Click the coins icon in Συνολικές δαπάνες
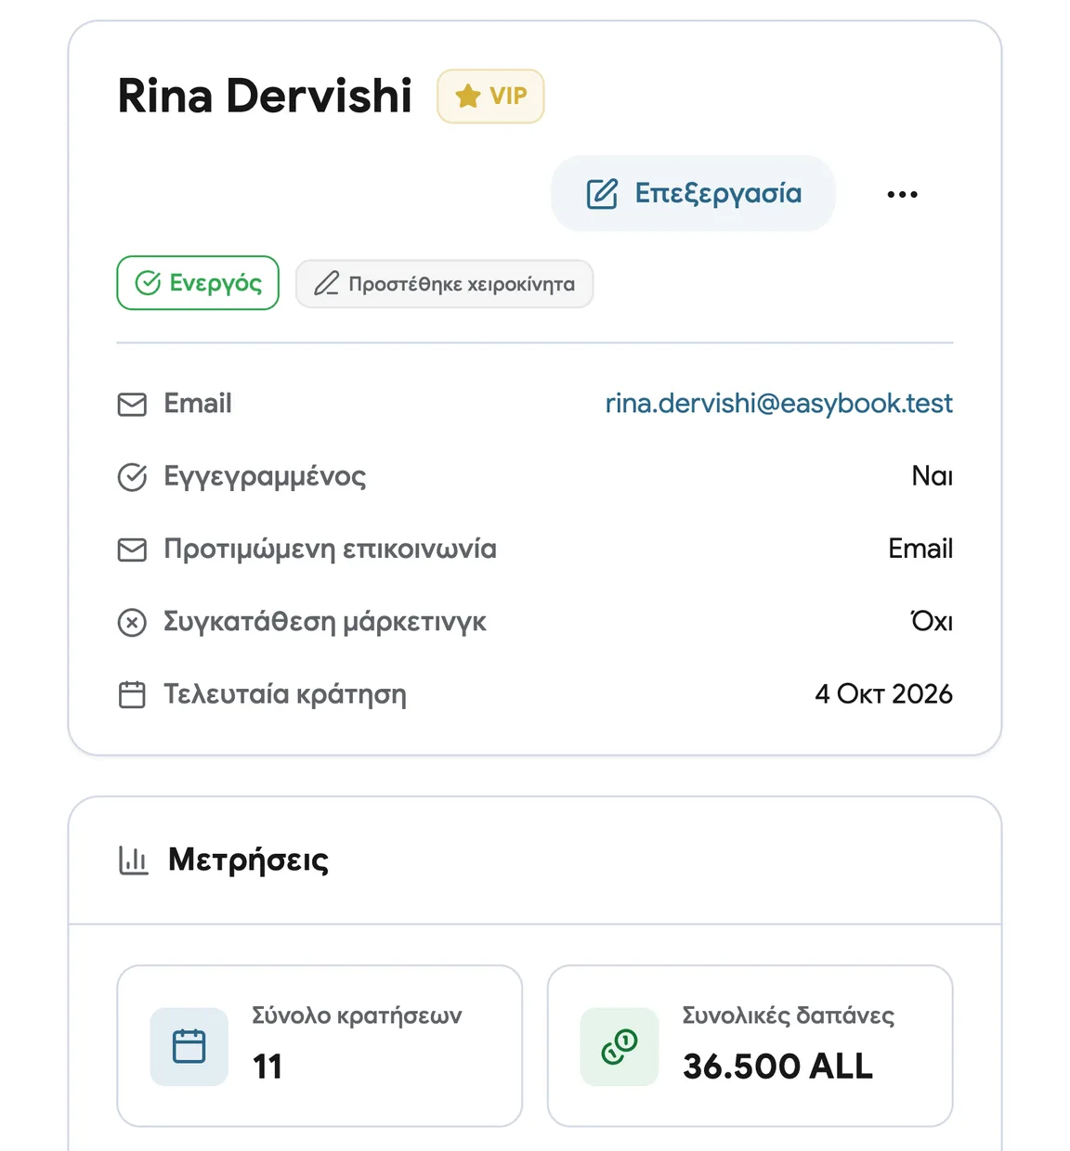This screenshot has width=1070, height=1151. (x=620, y=1046)
